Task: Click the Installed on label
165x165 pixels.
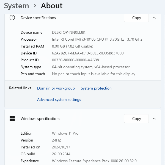Action: pyautogui.click(x=31, y=147)
